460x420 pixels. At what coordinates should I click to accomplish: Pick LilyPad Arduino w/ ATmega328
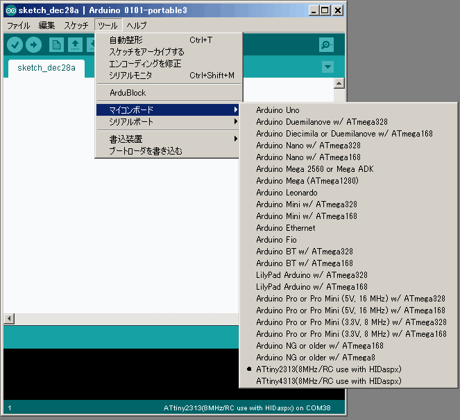[x=348, y=275]
